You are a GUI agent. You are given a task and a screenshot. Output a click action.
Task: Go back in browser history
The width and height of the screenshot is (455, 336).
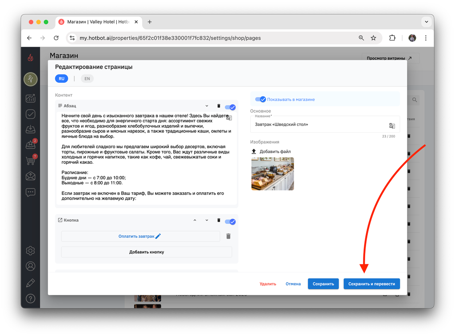coord(29,38)
